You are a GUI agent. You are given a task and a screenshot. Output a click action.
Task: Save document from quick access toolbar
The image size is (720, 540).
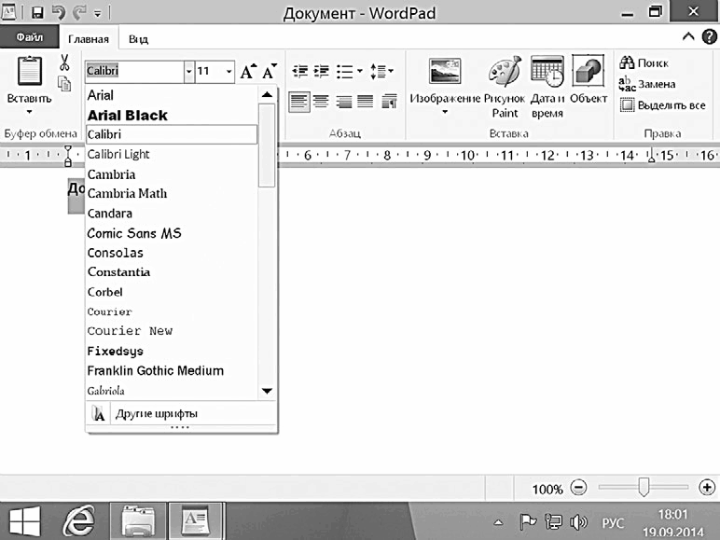tap(37, 13)
